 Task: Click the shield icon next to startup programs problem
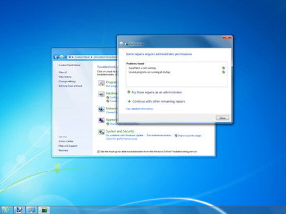coord(224,72)
